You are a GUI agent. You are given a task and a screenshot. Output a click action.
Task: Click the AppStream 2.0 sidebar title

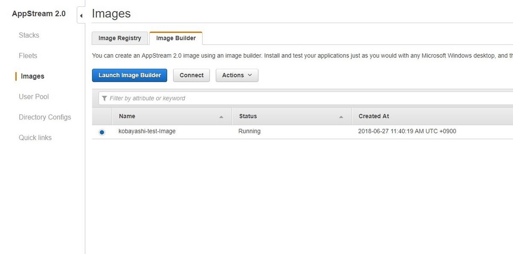pos(39,13)
